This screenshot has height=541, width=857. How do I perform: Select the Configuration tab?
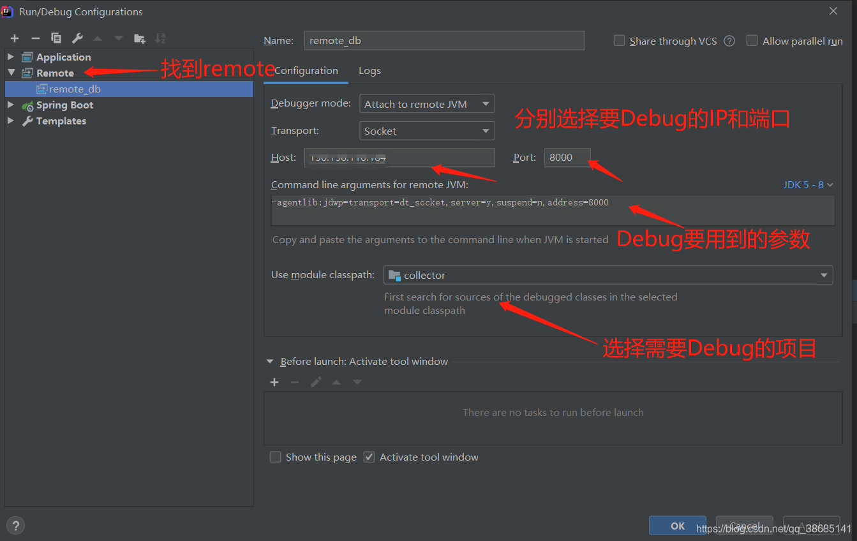[306, 70]
